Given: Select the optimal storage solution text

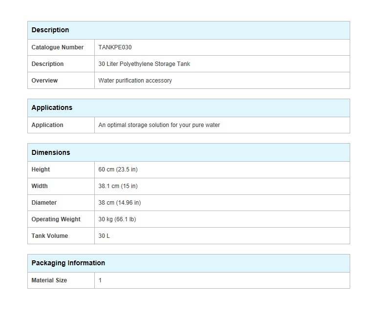Looking at the screenshot, I should (159, 125).
